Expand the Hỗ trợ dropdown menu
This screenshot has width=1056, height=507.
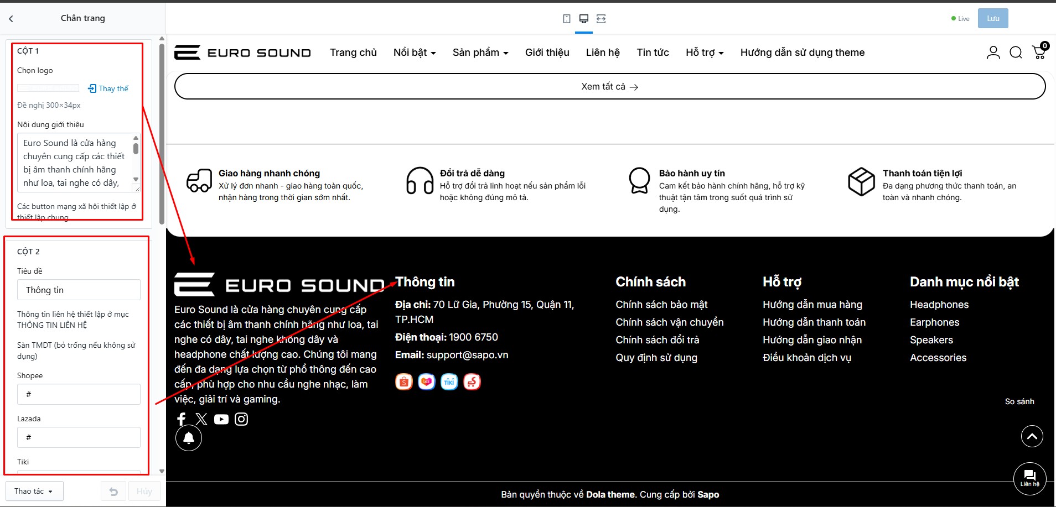[x=705, y=53]
